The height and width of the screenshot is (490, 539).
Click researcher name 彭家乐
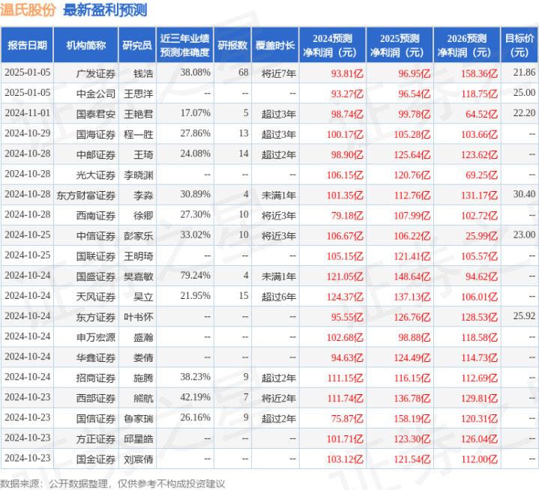[139, 236]
